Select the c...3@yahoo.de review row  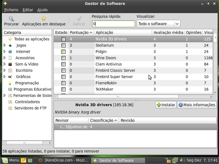point(135,127)
